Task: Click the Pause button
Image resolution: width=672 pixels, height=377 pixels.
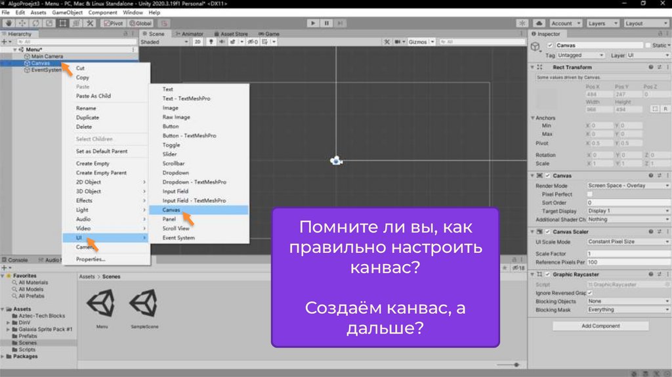Action: point(326,23)
